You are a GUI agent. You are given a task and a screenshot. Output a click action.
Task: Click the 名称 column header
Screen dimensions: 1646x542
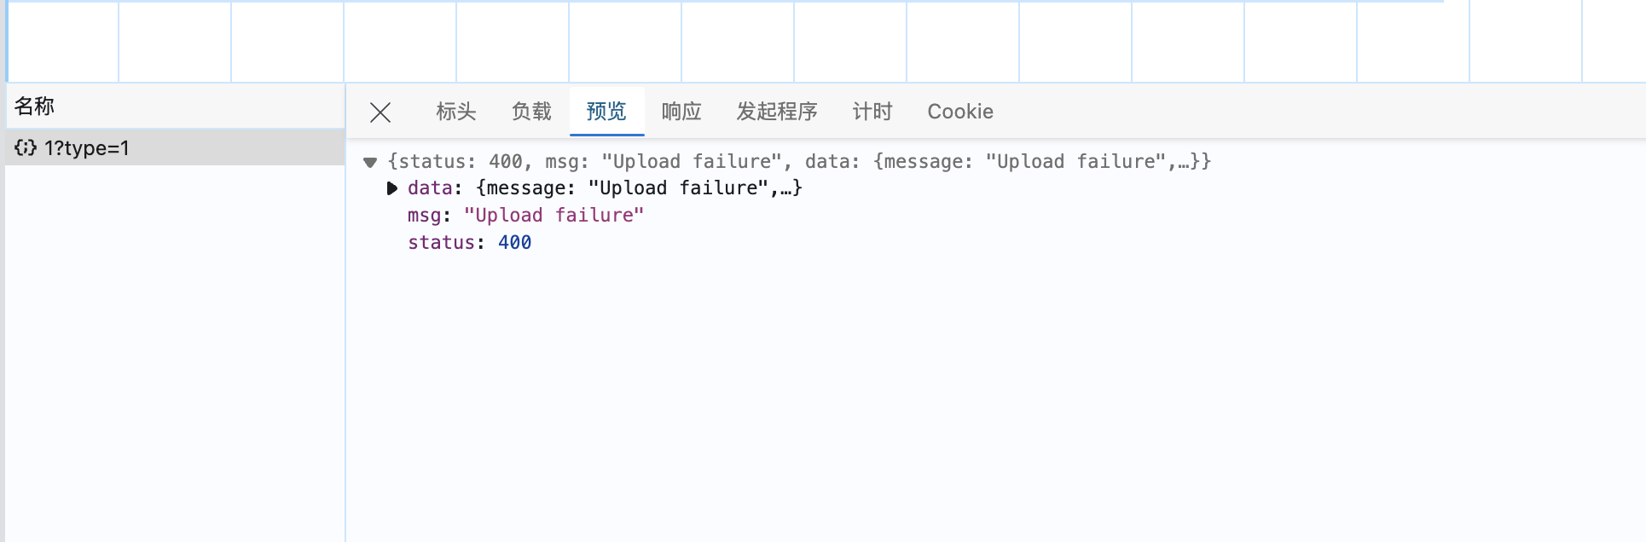35,107
